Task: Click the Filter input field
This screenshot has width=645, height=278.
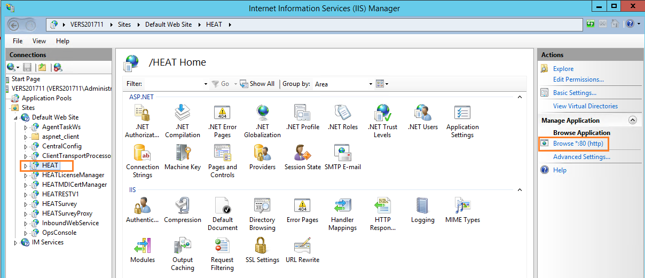Action: [173, 84]
